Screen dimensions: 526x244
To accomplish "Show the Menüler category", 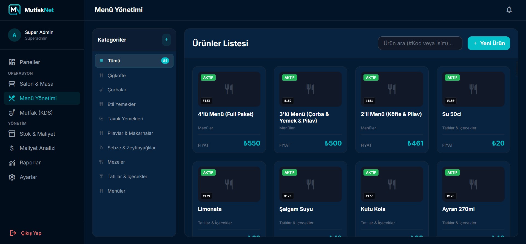I will (134, 191).
